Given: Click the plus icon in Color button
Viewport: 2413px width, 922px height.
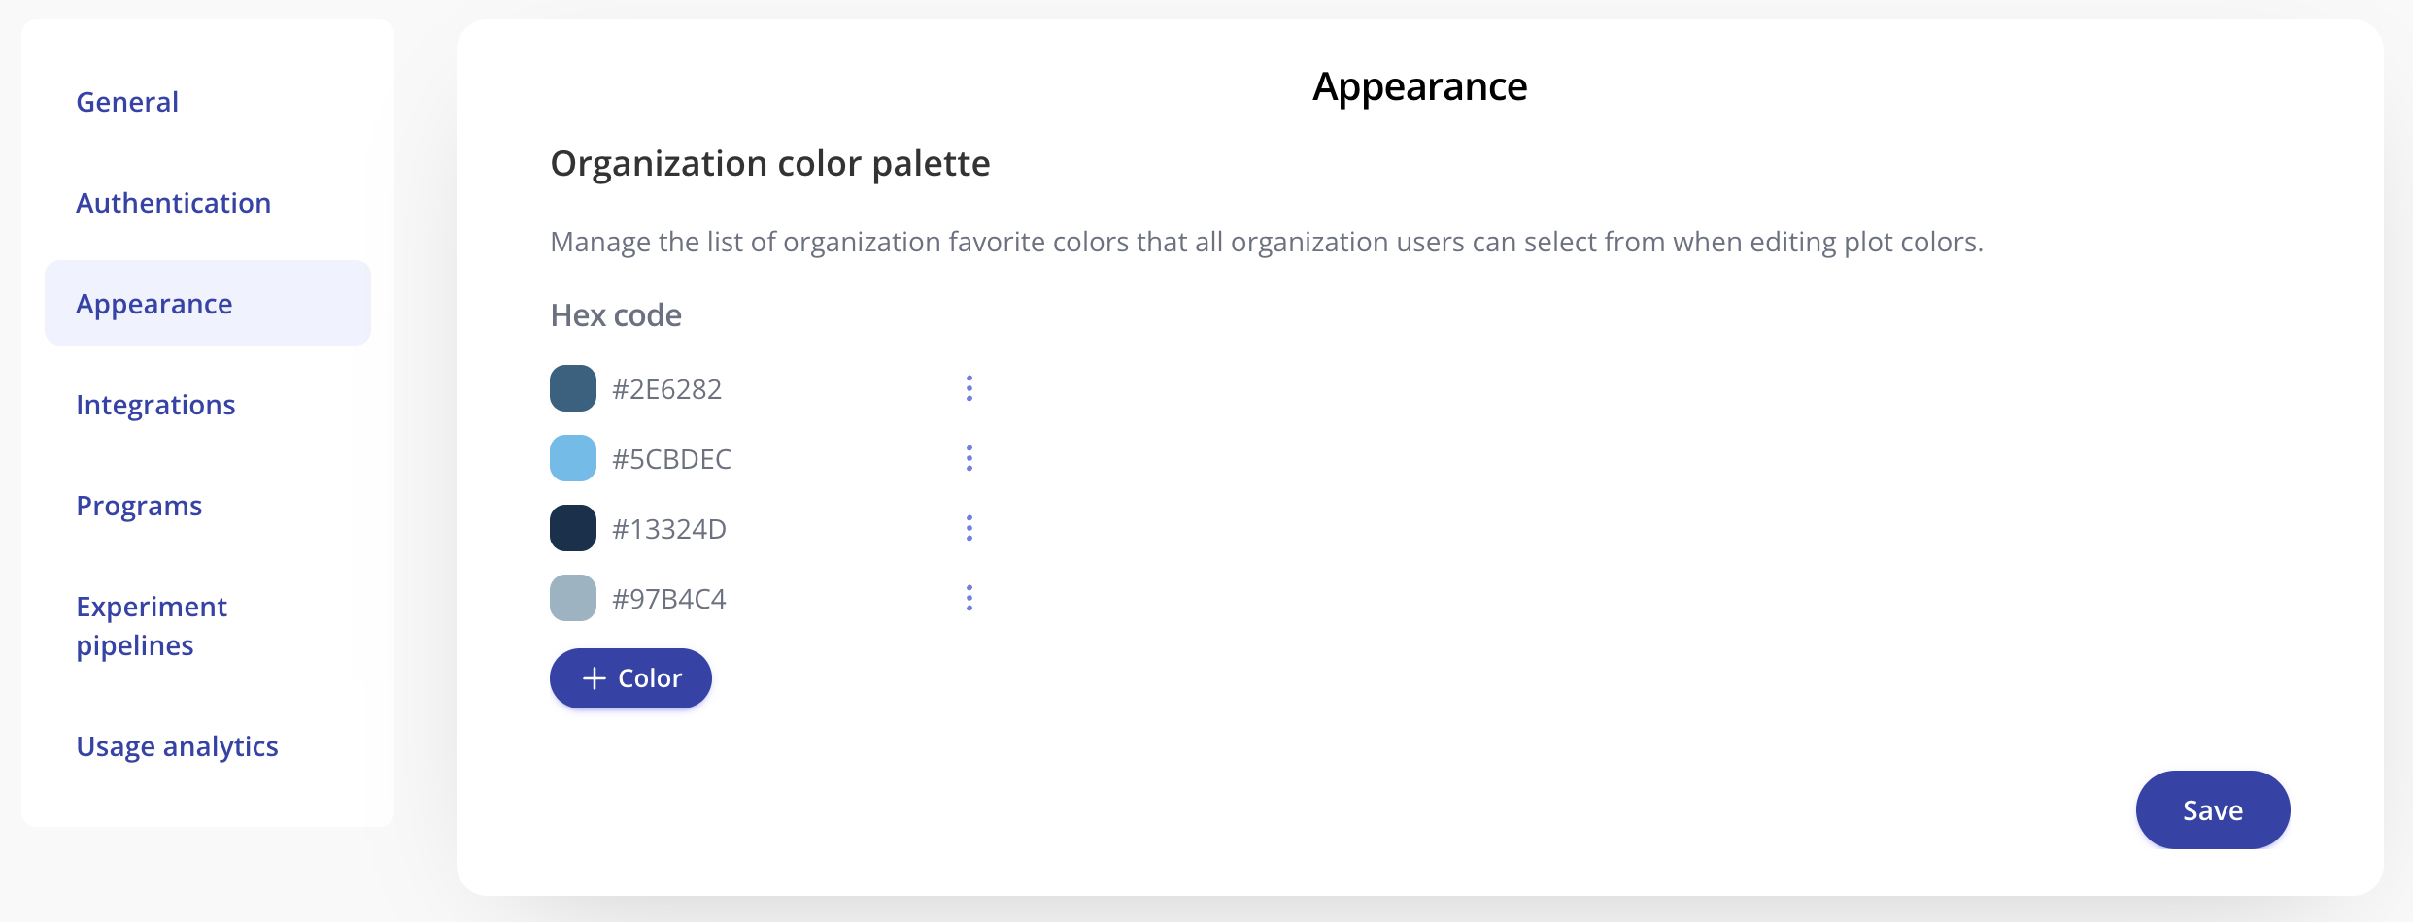Looking at the screenshot, I should point(594,678).
